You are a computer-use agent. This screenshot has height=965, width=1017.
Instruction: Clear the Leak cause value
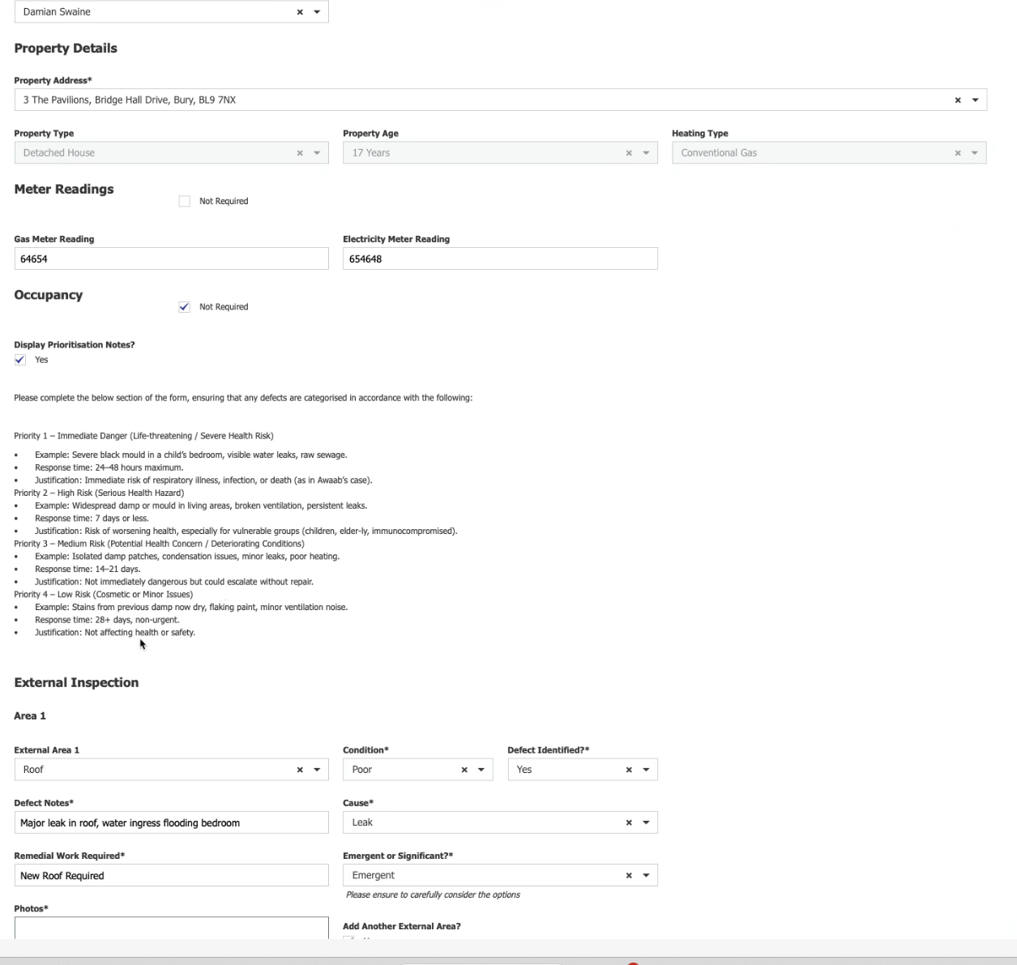[x=628, y=822]
